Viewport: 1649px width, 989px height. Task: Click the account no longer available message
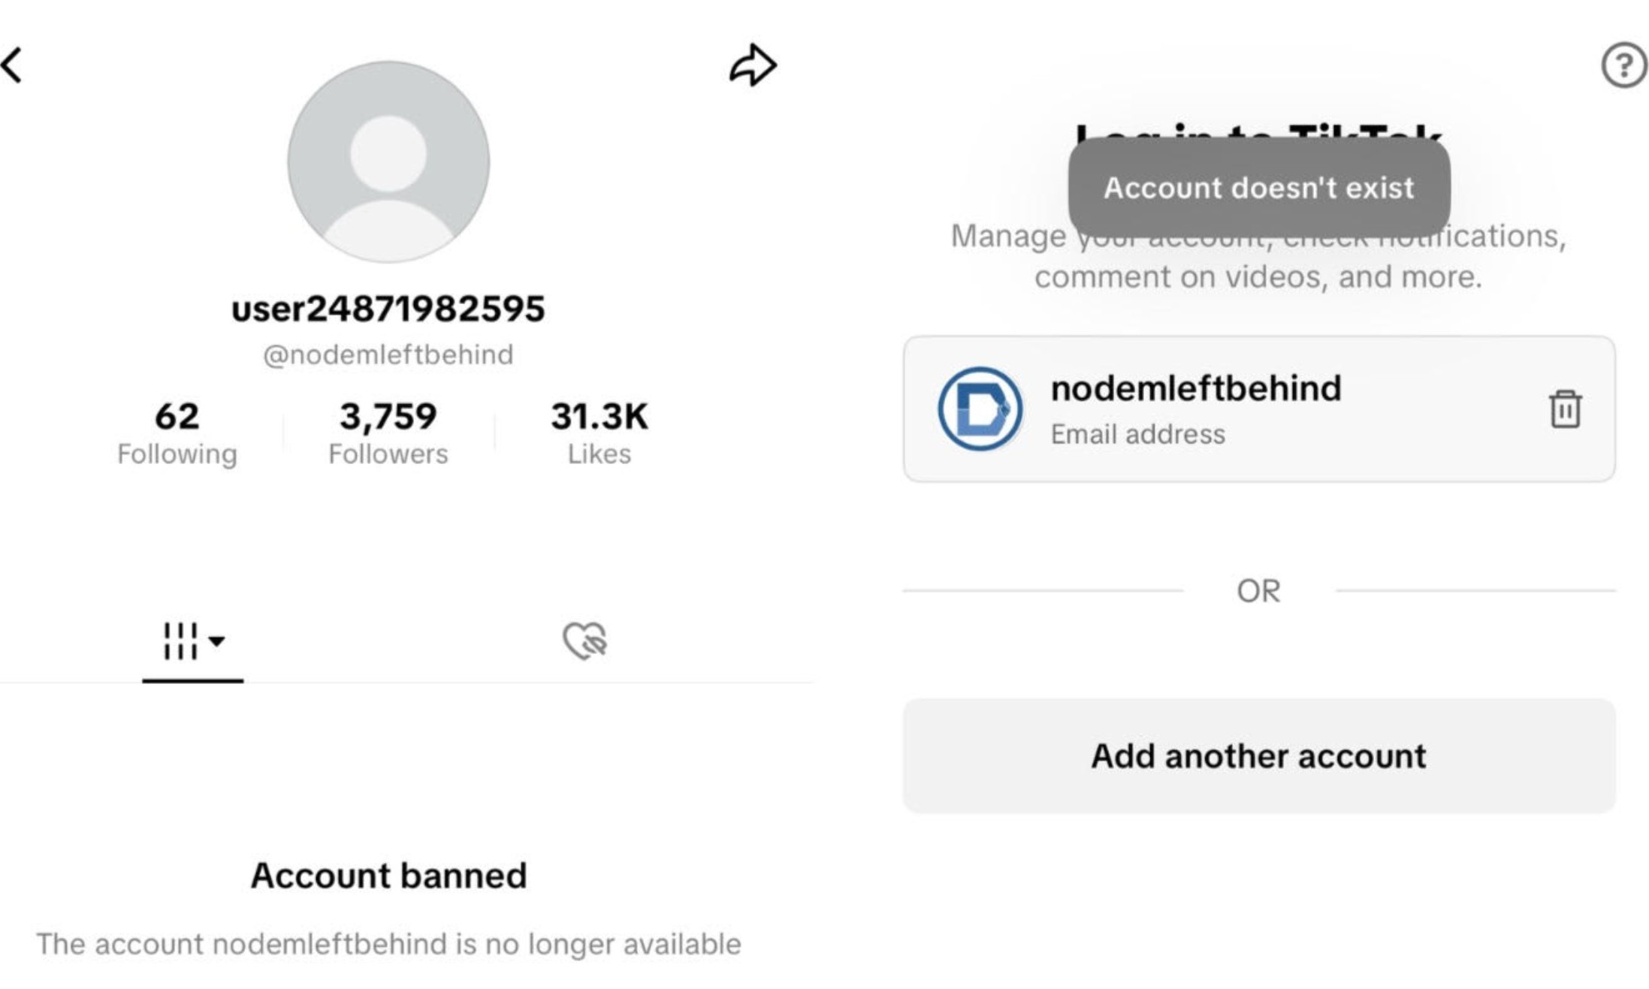(388, 944)
